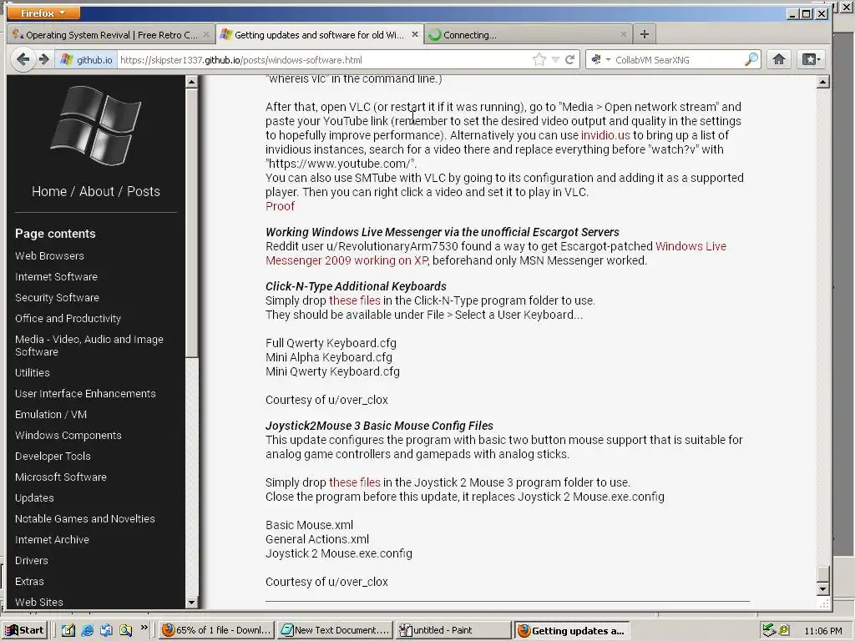Click the first system tray network icon
This screenshot has height=641, width=855.
[x=769, y=630]
